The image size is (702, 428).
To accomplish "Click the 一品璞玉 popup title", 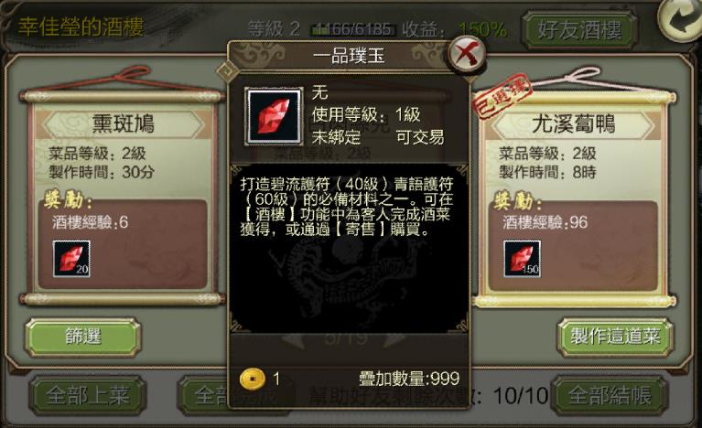I will 349,57.
